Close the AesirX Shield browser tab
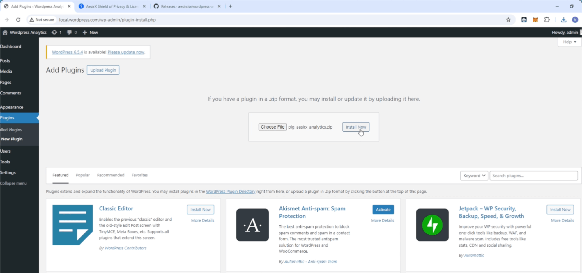Viewport: 582px width, 273px height. click(144, 6)
